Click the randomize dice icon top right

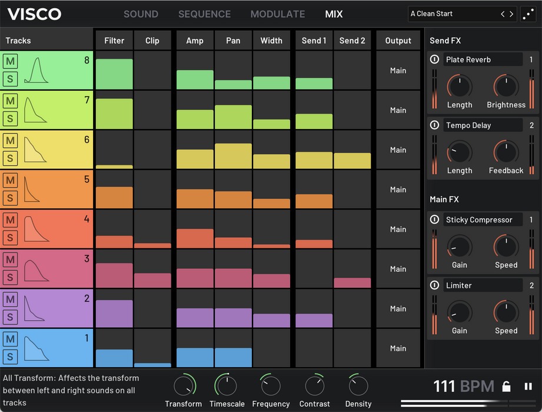click(528, 14)
